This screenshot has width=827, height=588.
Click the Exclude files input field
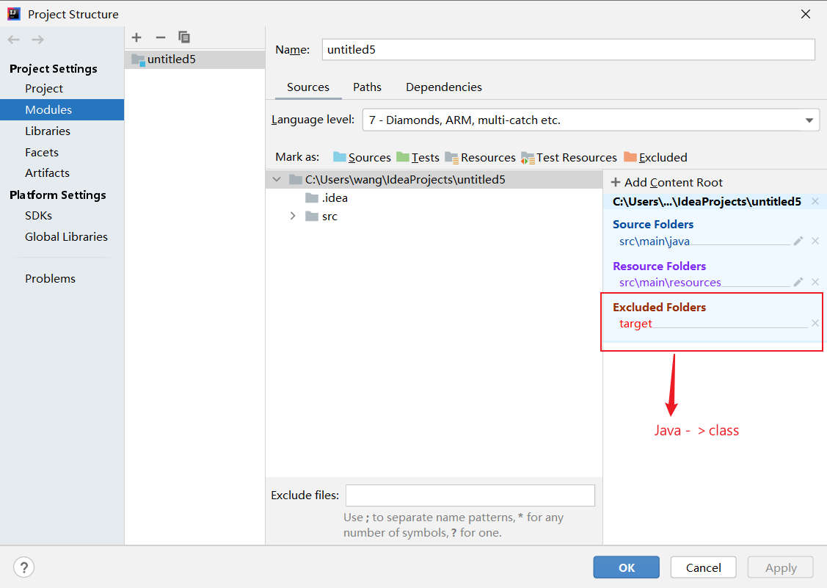(470, 496)
